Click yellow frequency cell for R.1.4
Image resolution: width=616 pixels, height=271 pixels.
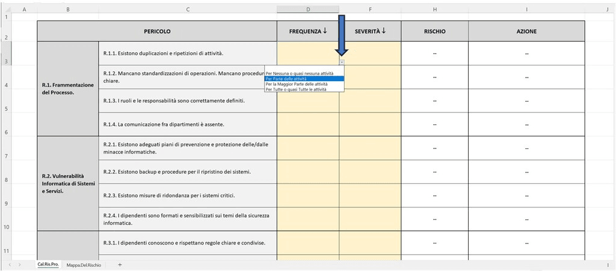point(307,124)
